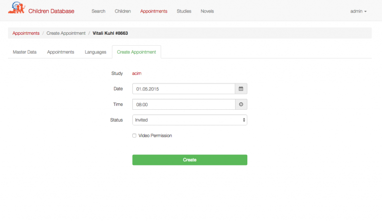Click the green Create button
382x221 pixels.
click(x=190, y=160)
